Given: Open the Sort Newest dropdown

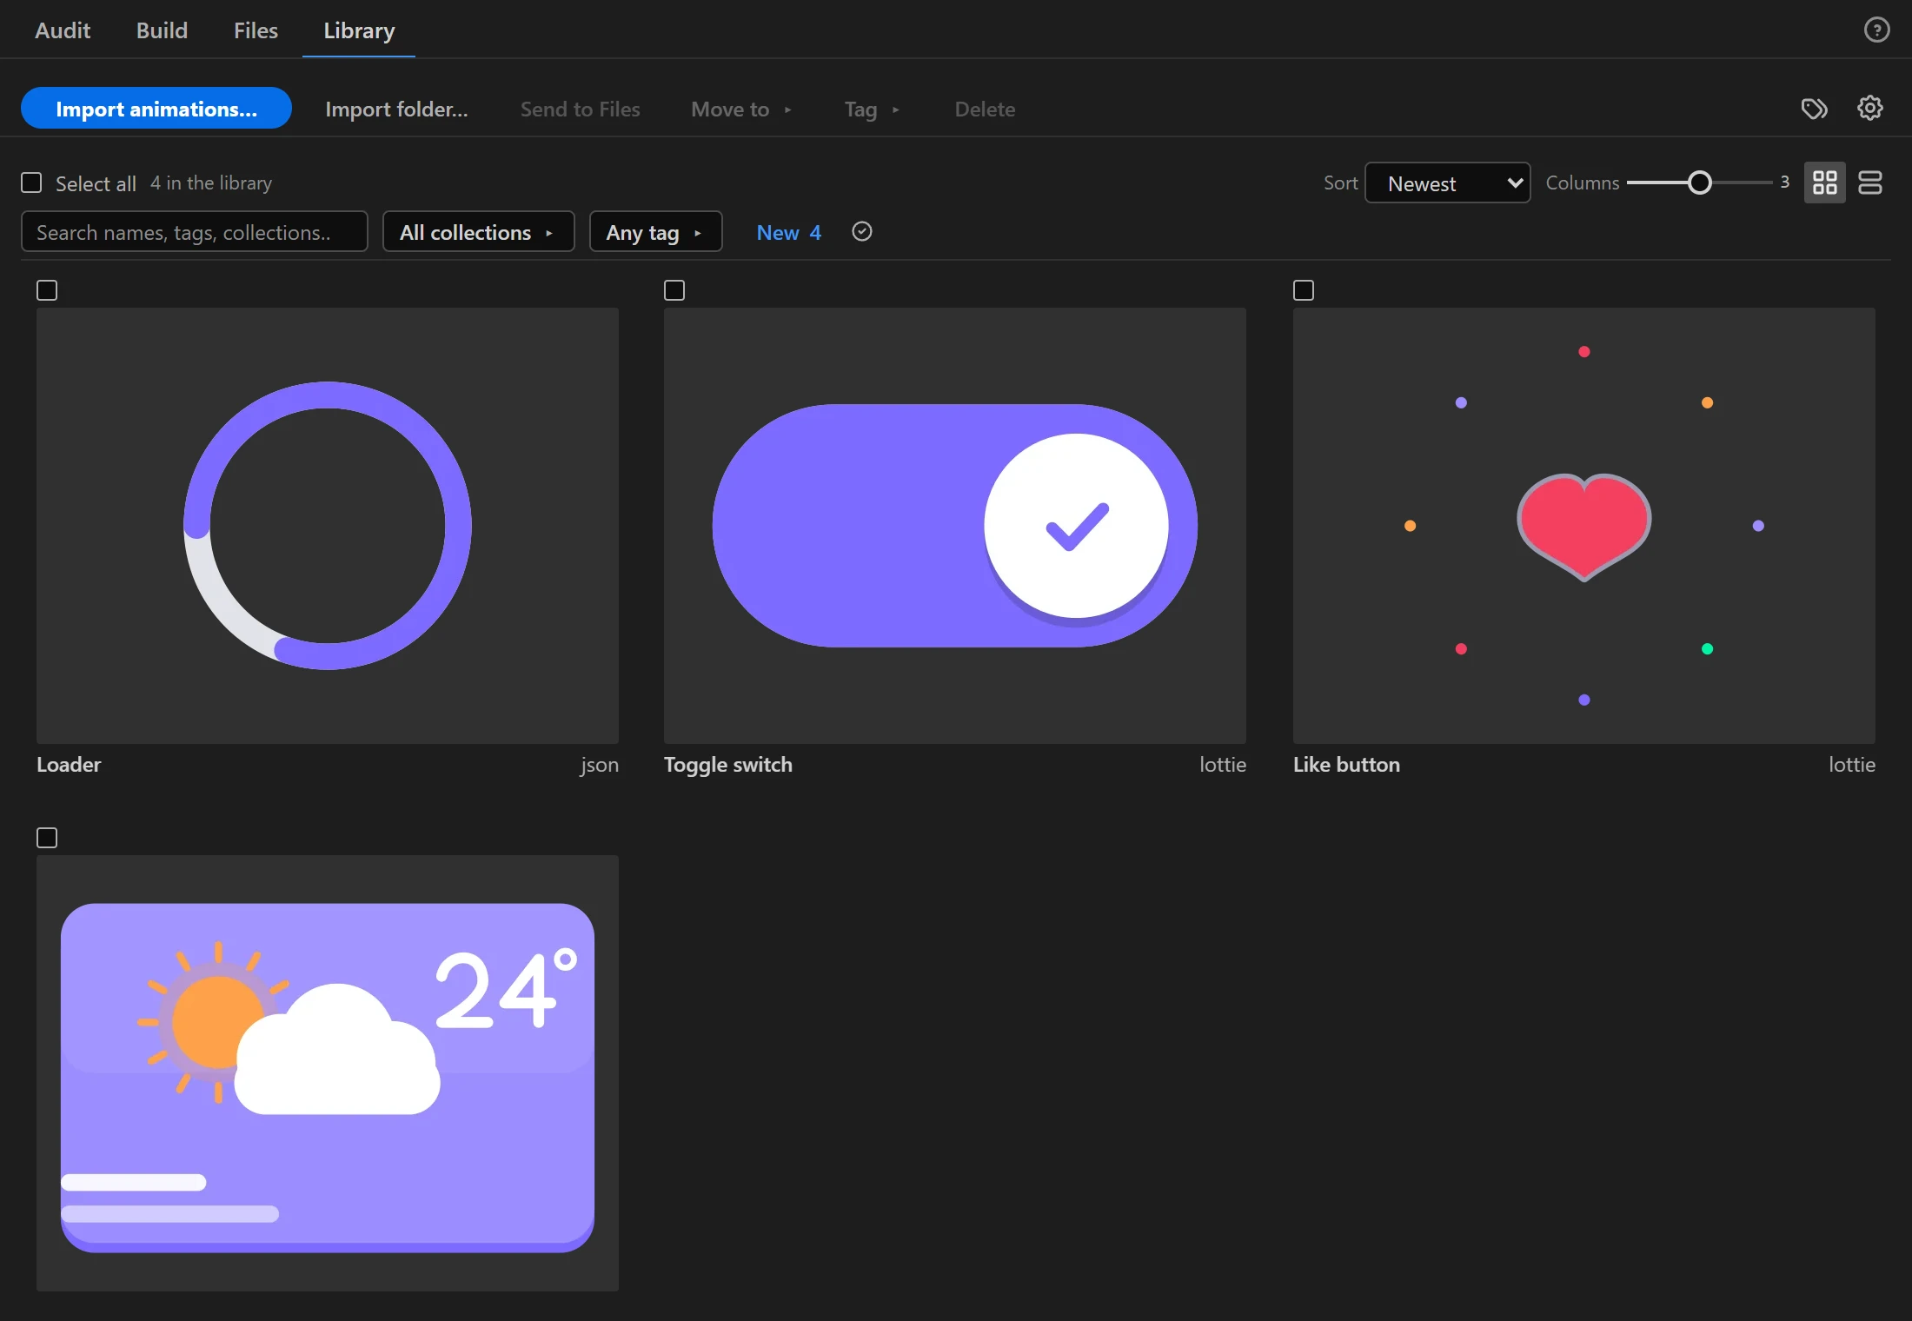Looking at the screenshot, I should tap(1448, 183).
